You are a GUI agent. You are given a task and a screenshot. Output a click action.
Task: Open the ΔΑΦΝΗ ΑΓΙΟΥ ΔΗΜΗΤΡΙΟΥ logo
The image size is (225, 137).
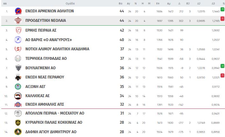click(18, 132)
